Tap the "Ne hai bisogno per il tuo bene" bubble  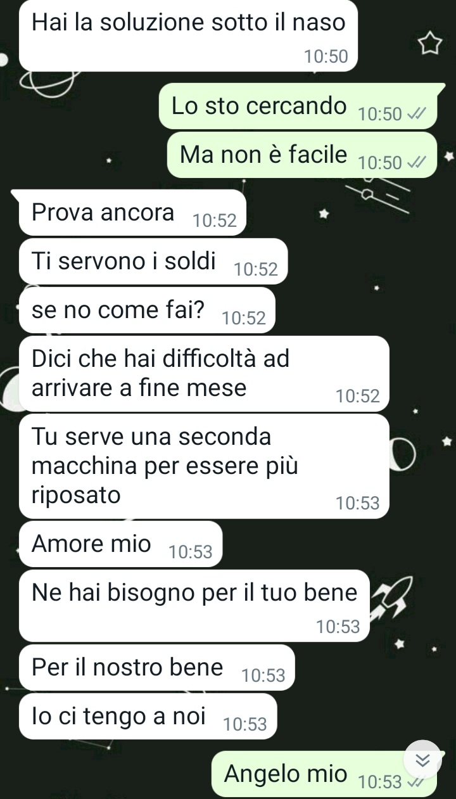[x=194, y=606]
